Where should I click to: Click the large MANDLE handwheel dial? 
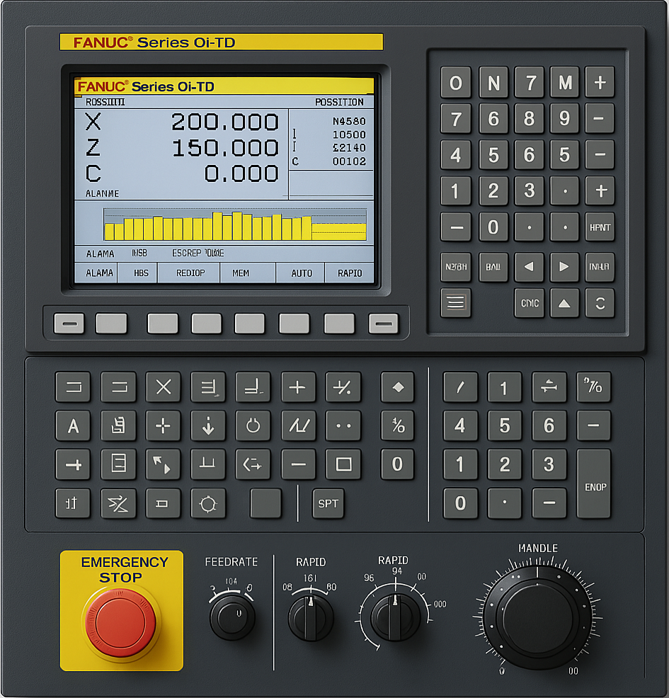click(538, 619)
